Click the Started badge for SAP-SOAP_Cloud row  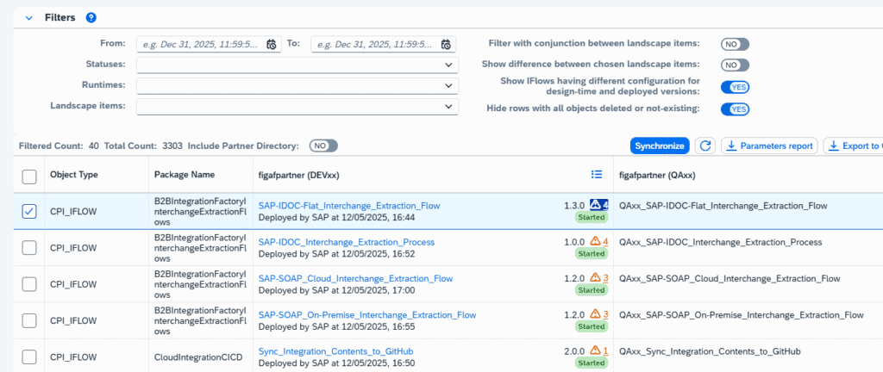(x=592, y=290)
